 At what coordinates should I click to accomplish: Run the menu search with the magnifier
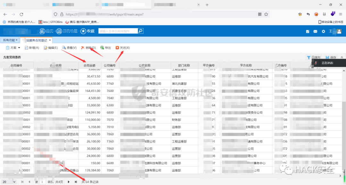141,31
